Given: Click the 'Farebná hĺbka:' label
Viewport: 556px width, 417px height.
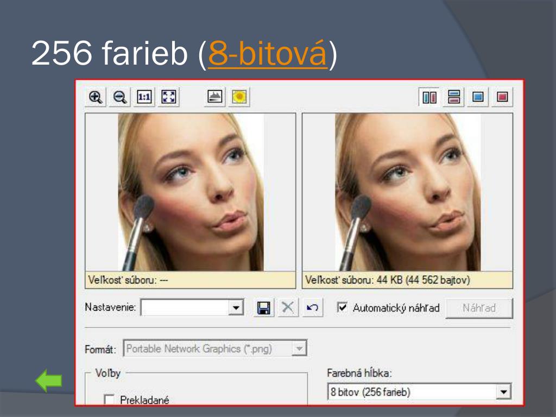Looking at the screenshot, I should coord(359,373).
